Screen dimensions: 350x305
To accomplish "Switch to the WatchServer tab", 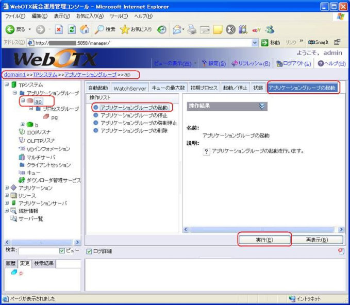I will tap(130, 88).
